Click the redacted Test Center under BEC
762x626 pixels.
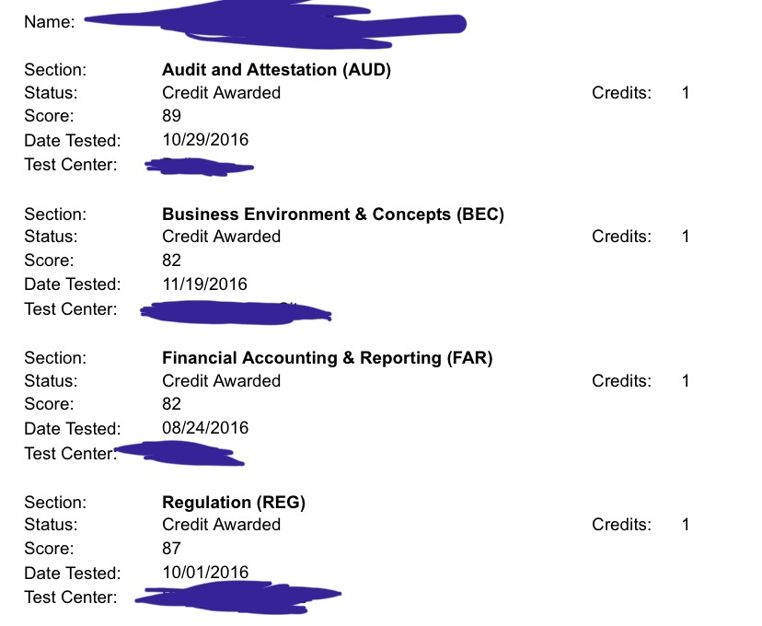[236, 312]
